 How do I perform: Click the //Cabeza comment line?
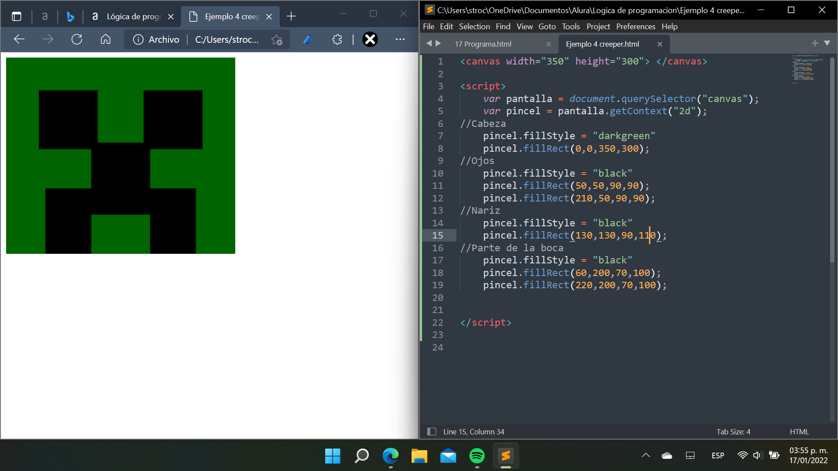(x=483, y=124)
